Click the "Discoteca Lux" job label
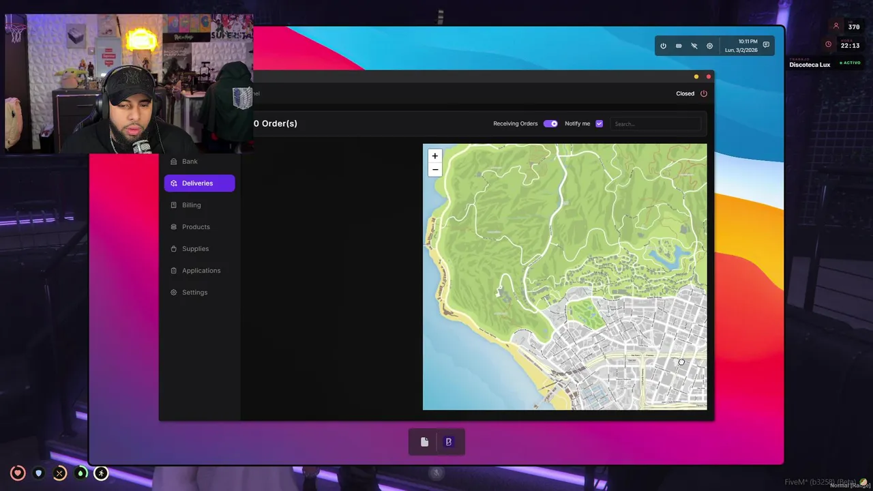The height and width of the screenshot is (491, 873). 810,65
